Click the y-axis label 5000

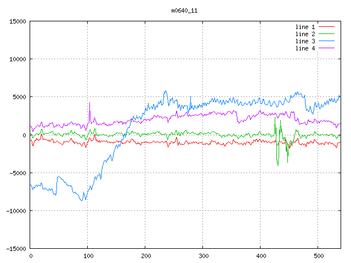click(x=19, y=97)
